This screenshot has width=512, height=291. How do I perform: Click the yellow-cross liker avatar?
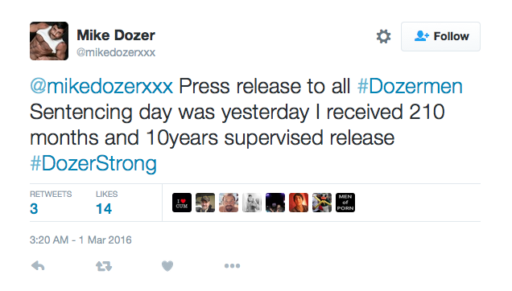coord(322,203)
